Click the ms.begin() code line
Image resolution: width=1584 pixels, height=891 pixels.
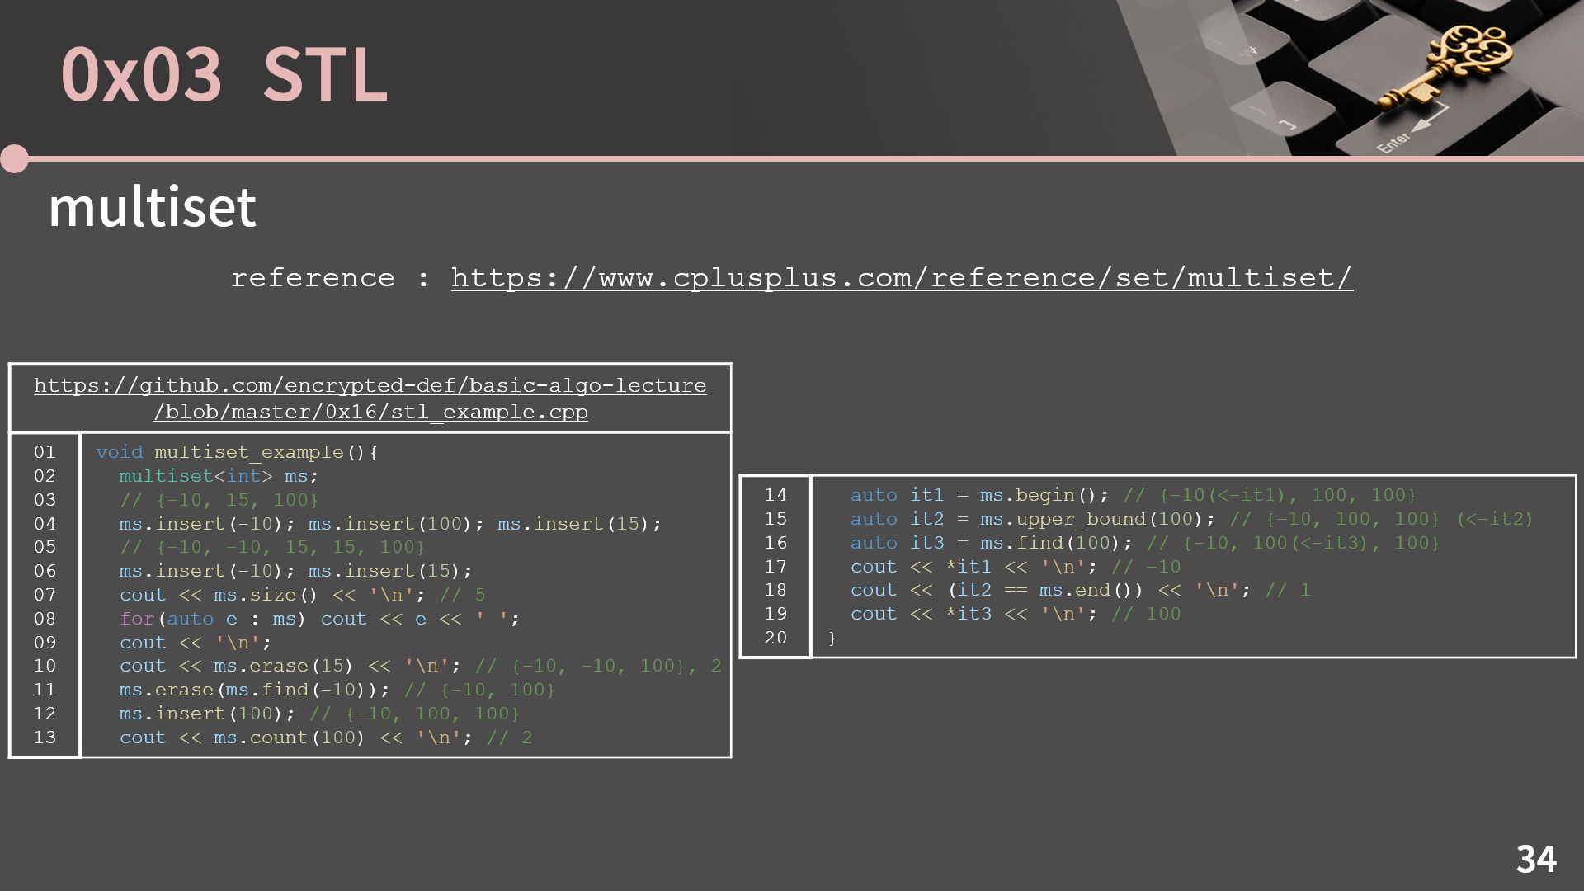pos(1134,495)
